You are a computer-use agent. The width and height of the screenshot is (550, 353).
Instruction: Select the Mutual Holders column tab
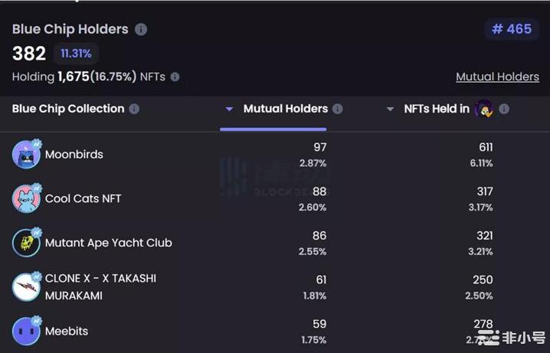(285, 109)
